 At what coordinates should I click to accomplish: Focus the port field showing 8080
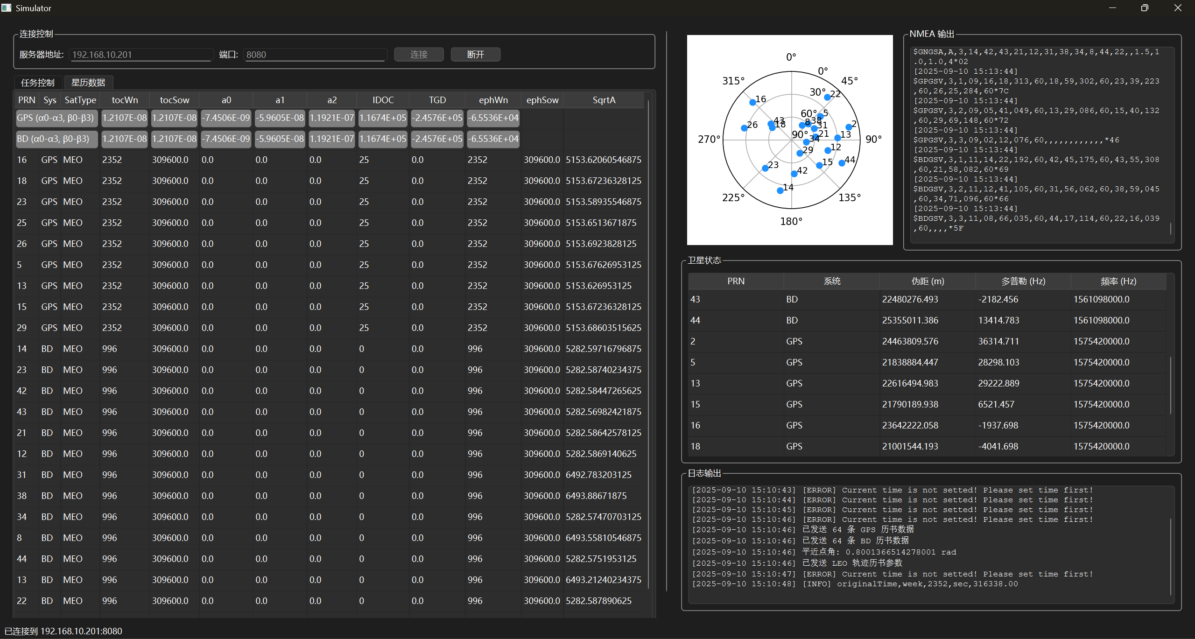(x=315, y=55)
